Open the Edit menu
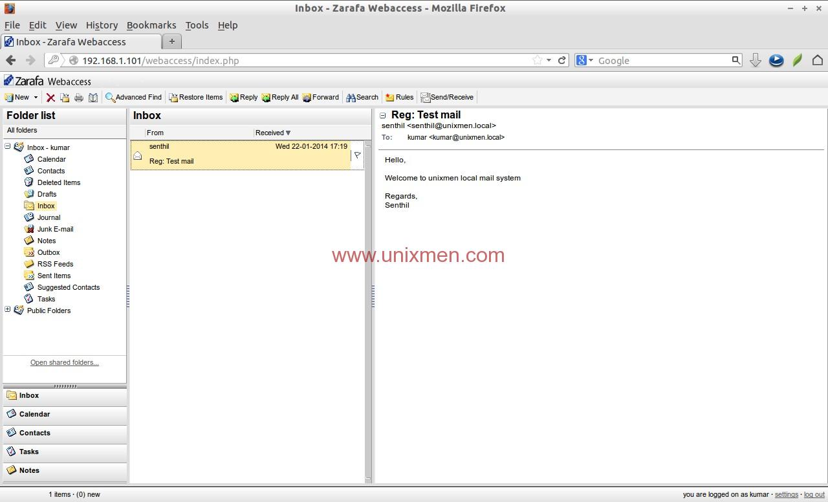Image resolution: width=828 pixels, height=502 pixels. tap(38, 25)
